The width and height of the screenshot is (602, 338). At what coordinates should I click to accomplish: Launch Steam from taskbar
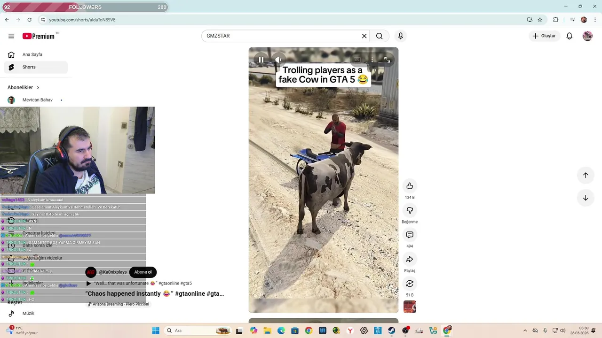391,330
